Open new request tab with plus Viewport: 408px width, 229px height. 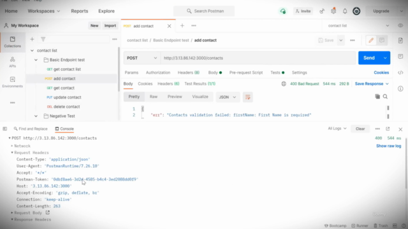pos(182,25)
